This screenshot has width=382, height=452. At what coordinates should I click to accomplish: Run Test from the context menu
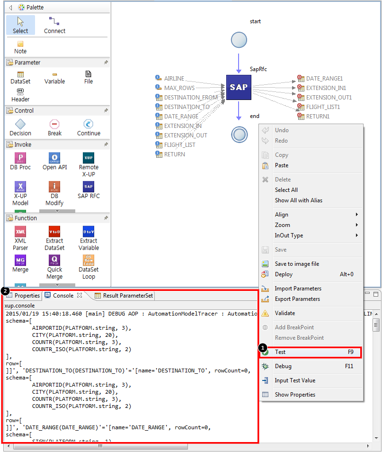[311, 352]
